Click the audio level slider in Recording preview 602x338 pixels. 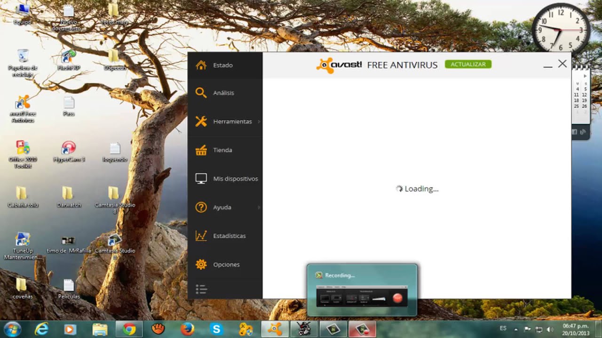pos(379,298)
